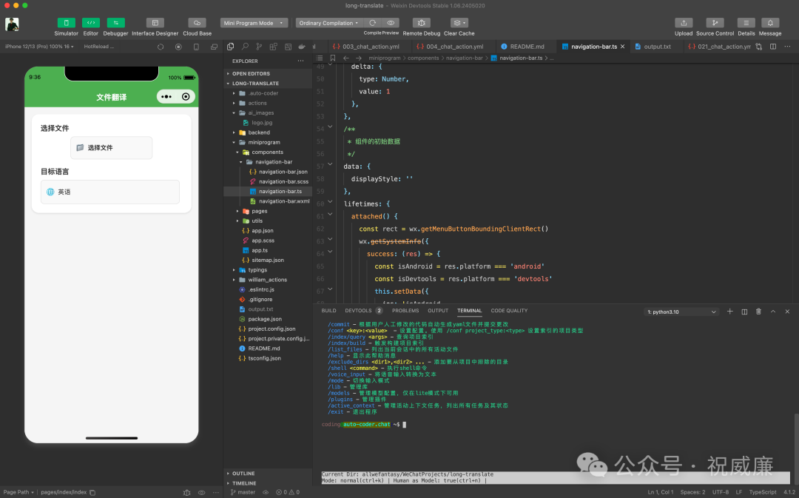The image size is (799, 498).
Task: Open the python3.10 terminal selector dropdown
Action: (x=681, y=312)
